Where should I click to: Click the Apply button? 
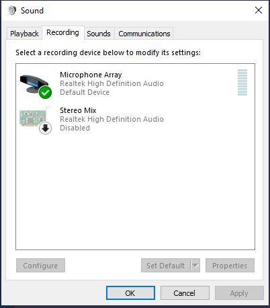pos(239,293)
